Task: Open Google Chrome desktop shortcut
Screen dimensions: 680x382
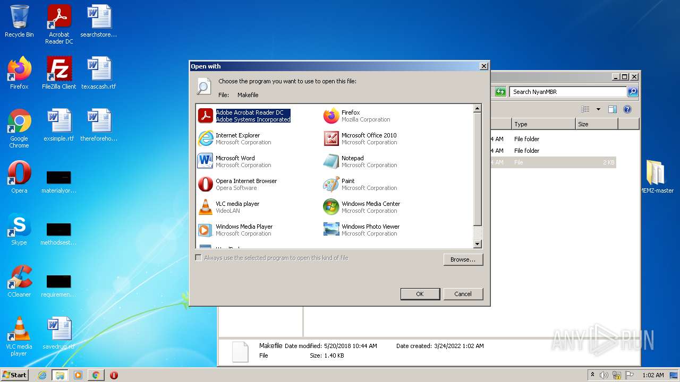Action: click(19, 128)
